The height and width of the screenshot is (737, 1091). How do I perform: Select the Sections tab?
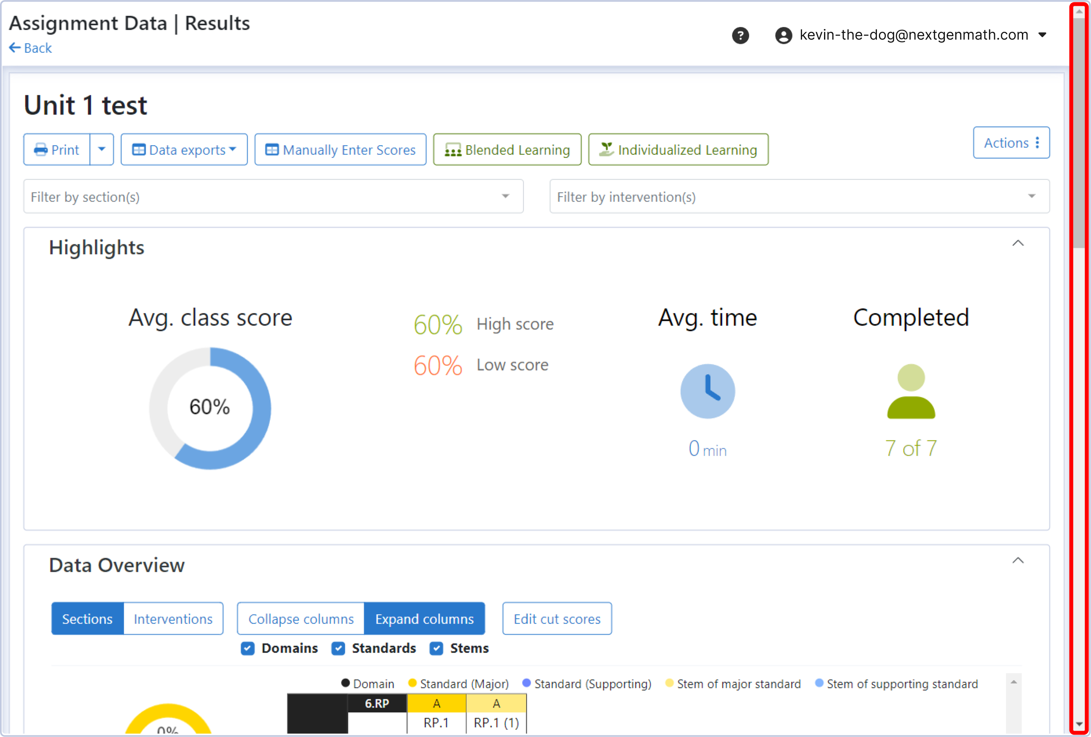[x=87, y=619]
